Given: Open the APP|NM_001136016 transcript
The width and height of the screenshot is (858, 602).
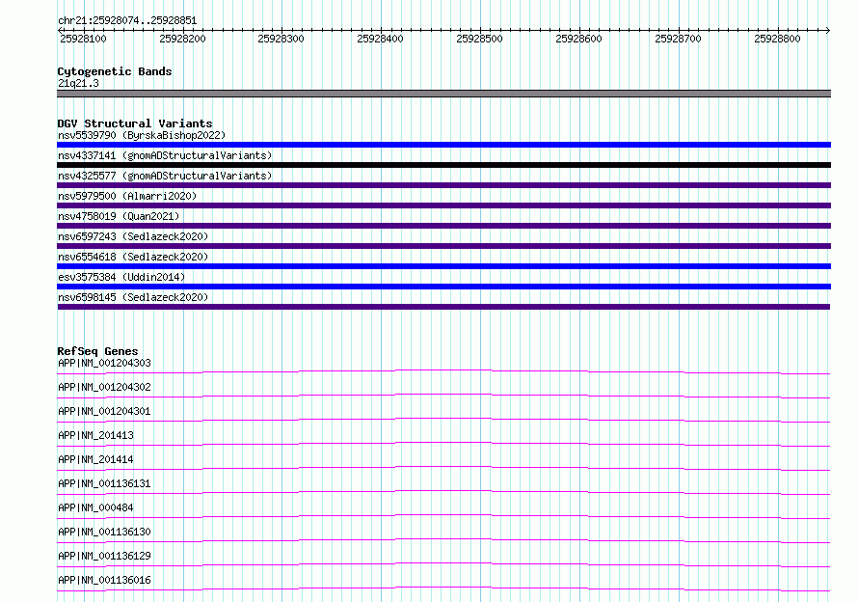Looking at the screenshot, I should (104, 580).
